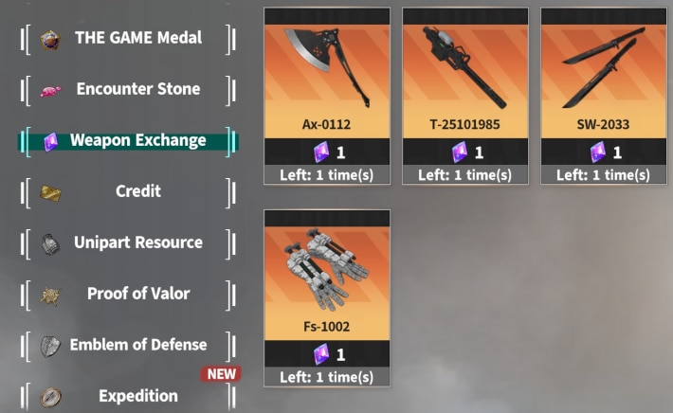This screenshot has width=673, height=413.
Task: Select the Ax-0112 axe weapon card
Action: (327, 96)
